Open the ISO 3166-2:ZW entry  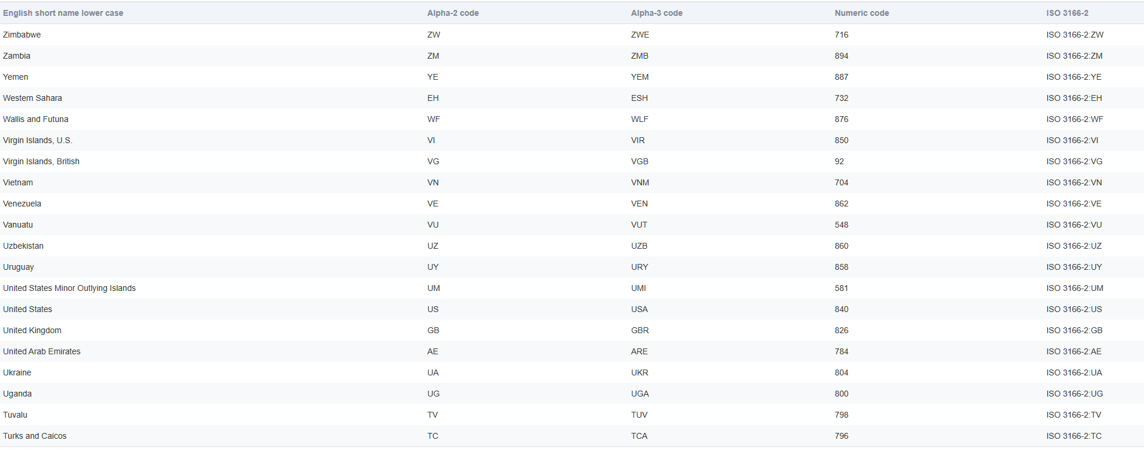(1075, 35)
